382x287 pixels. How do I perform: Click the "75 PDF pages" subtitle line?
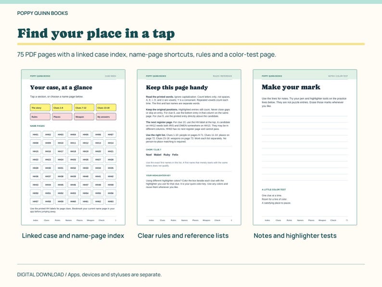(146, 54)
